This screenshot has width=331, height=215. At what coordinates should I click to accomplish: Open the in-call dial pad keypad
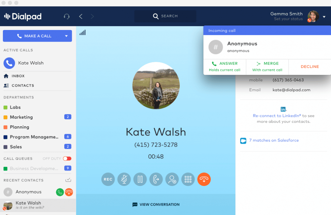tap(188, 179)
